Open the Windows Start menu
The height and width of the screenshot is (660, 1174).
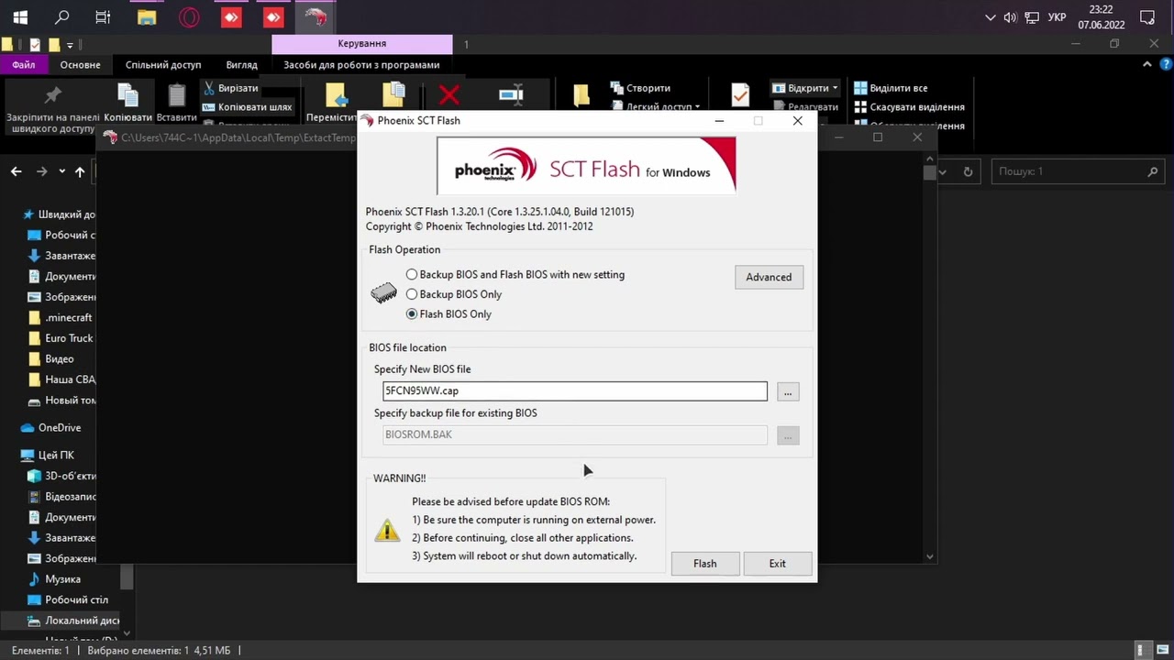click(x=20, y=17)
